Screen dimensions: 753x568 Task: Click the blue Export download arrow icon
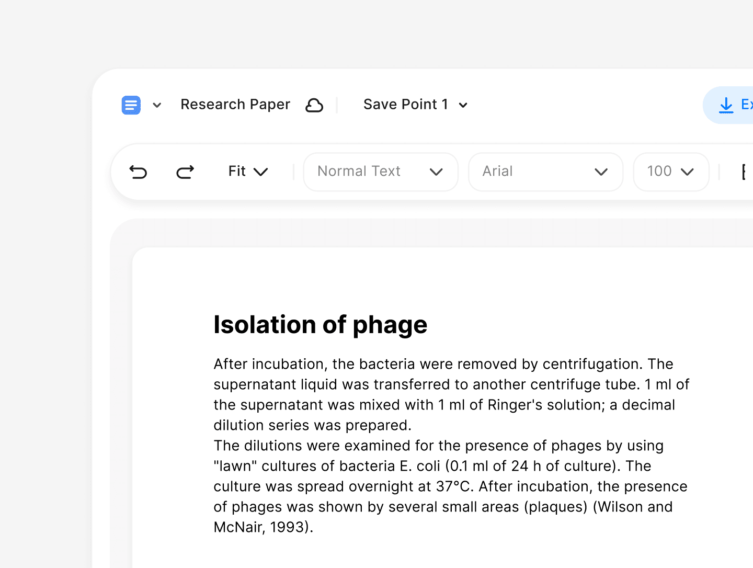(726, 105)
